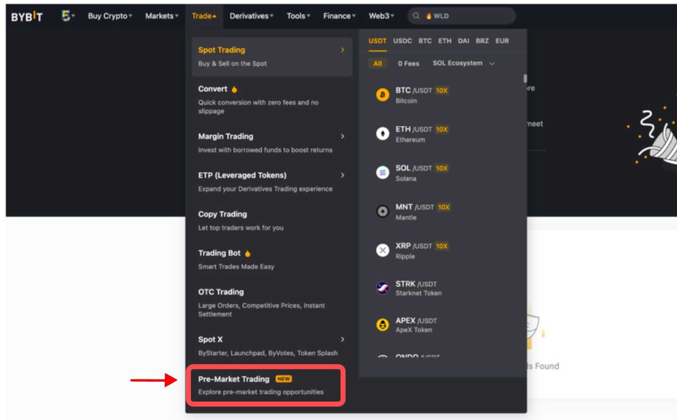
Task: Open the Web3 dropdown
Action: (x=381, y=16)
